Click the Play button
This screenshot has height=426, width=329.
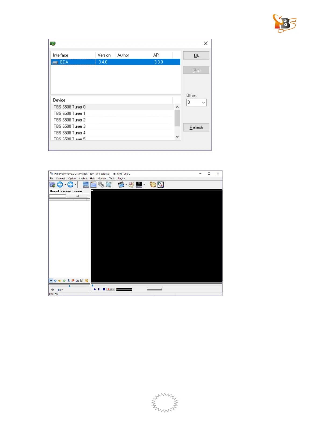95,289
